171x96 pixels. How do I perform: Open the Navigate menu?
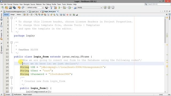pyautogui.click(x=27, y=4)
